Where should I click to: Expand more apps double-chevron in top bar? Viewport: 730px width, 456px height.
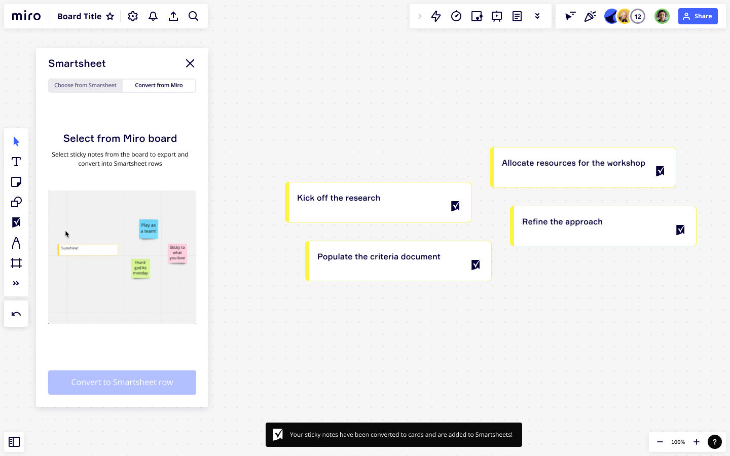point(537,16)
